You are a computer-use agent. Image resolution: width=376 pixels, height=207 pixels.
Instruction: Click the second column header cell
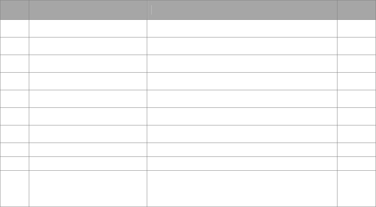click(x=88, y=10)
